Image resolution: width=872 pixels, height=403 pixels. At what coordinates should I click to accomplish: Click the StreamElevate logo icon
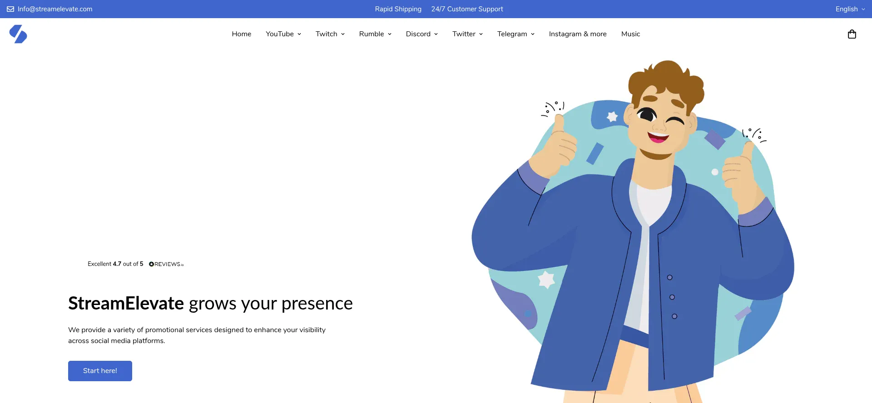pyautogui.click(x=18, y=34)
